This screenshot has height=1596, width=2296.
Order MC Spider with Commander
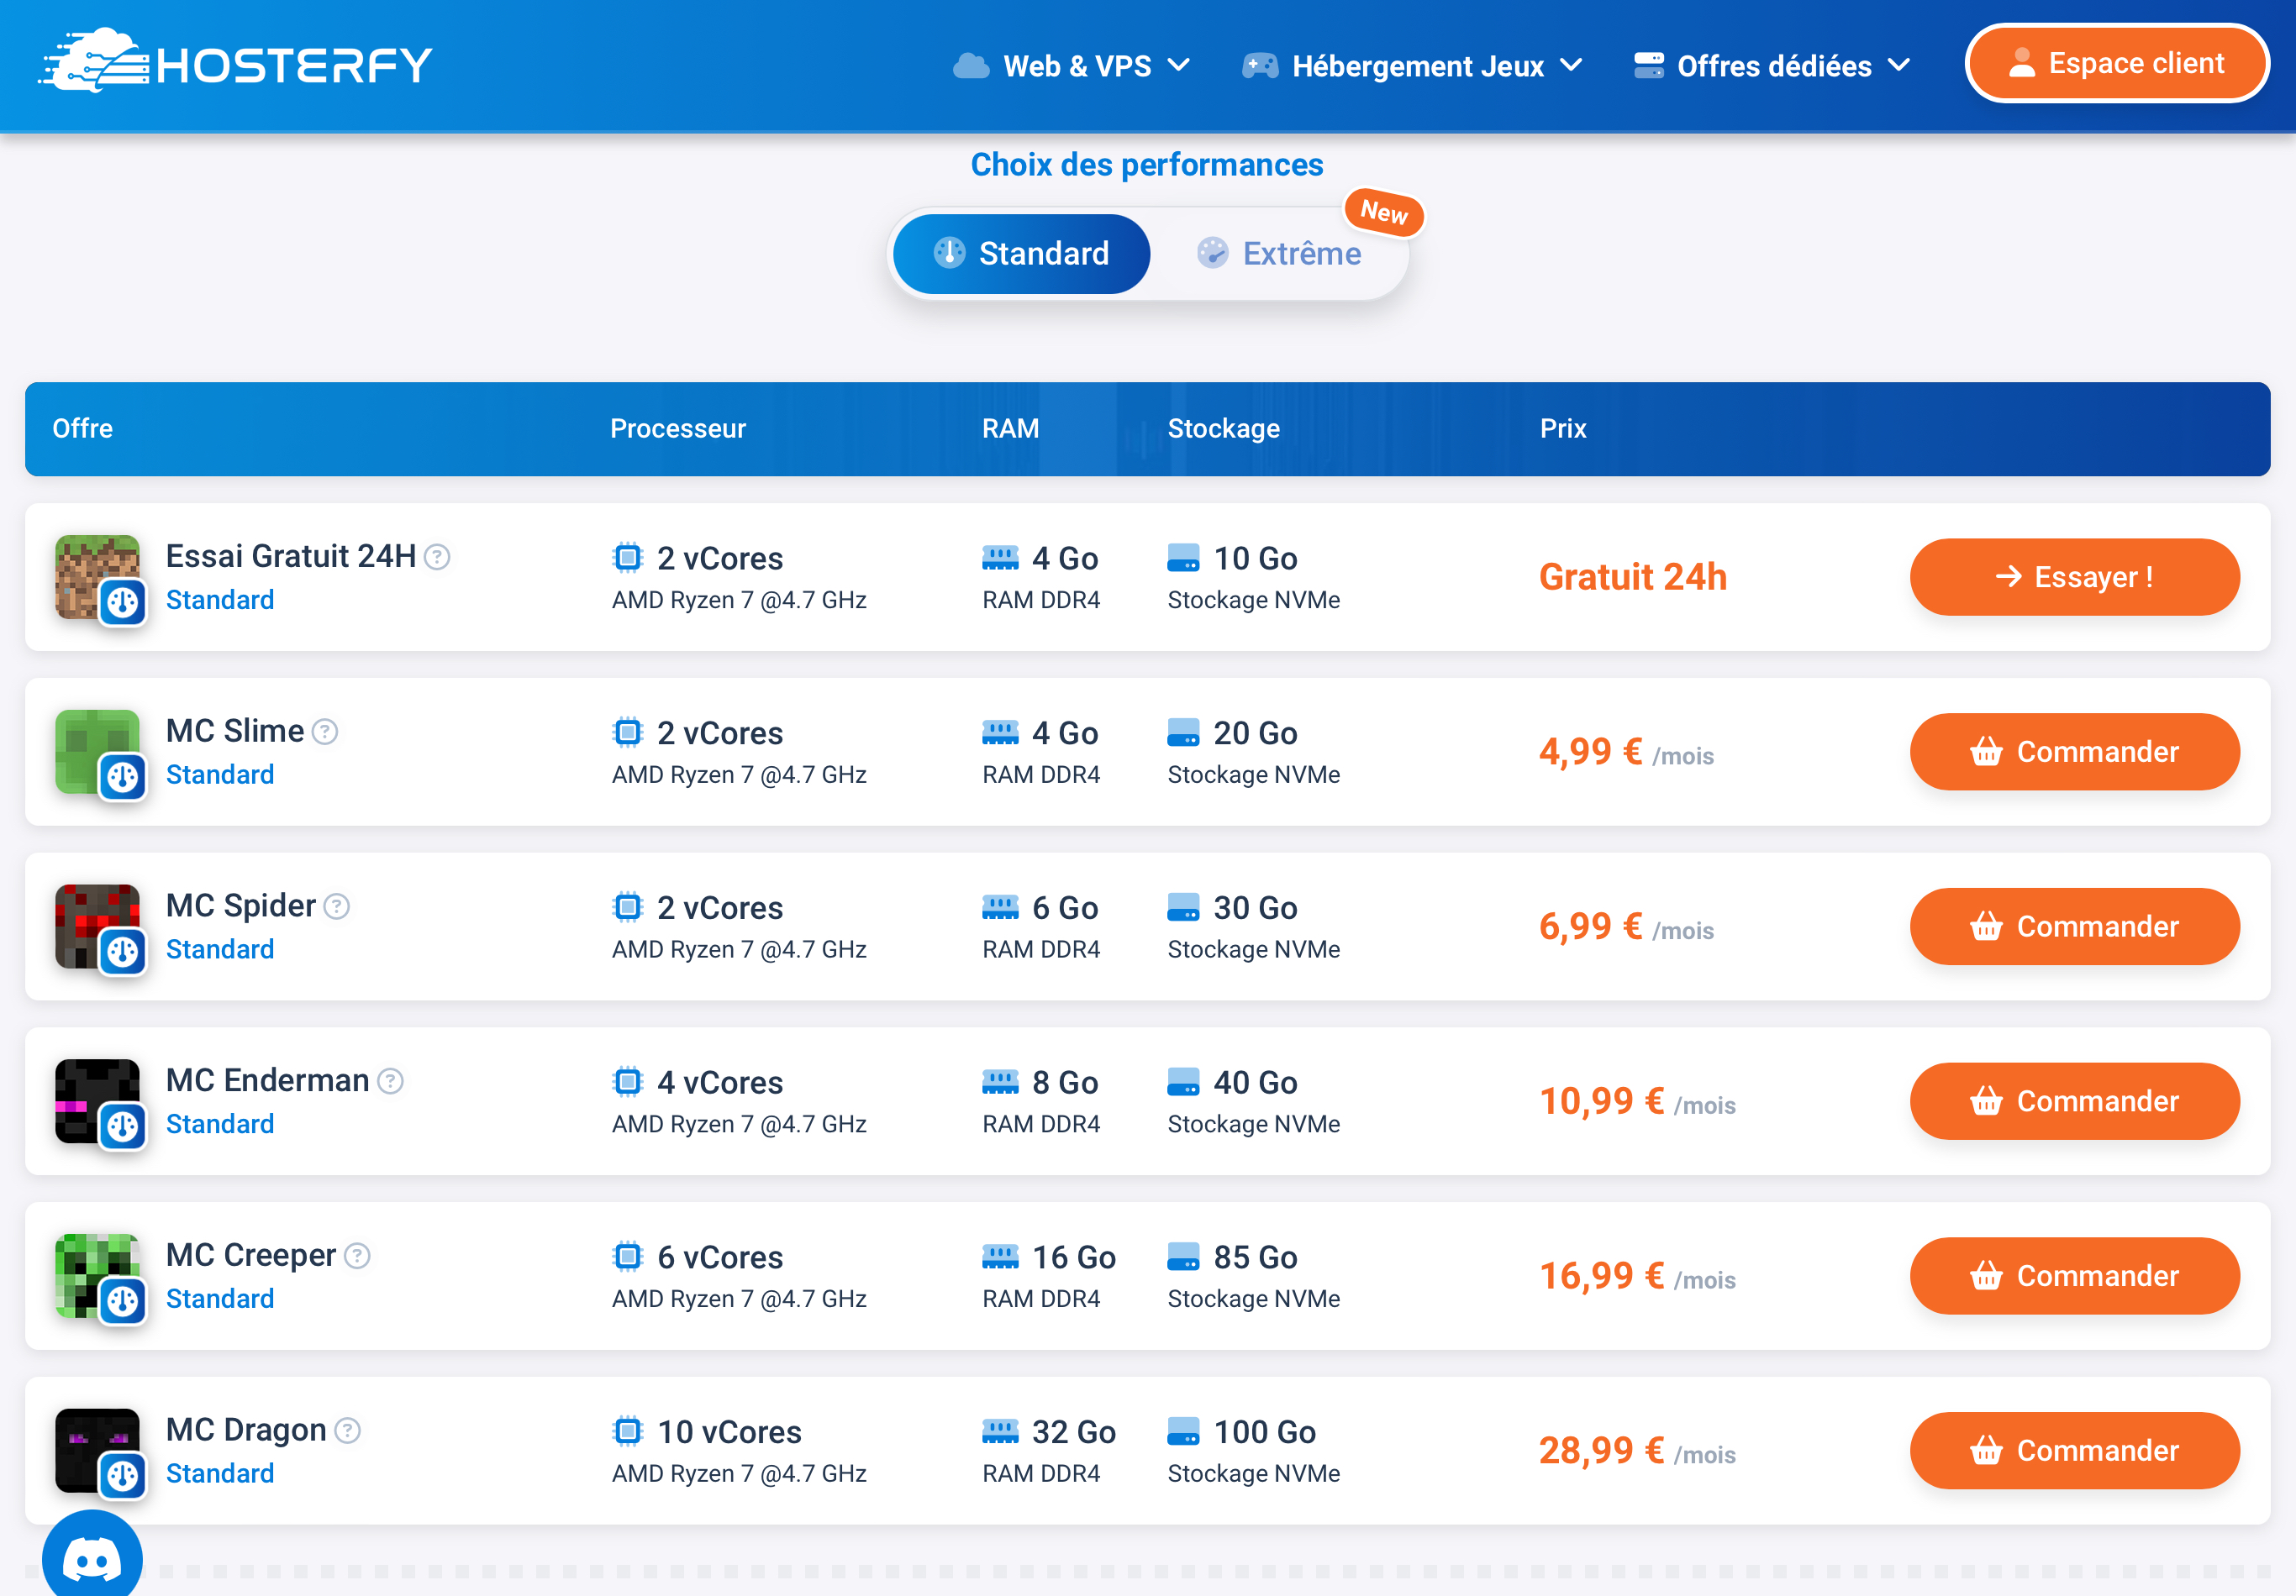[2074, 927]
